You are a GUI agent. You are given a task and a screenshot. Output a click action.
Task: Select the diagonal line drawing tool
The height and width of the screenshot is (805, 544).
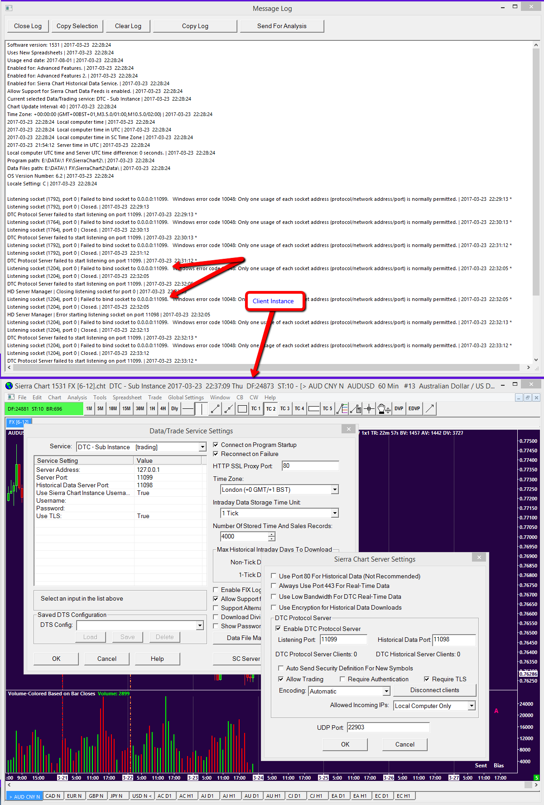[215, 408]
